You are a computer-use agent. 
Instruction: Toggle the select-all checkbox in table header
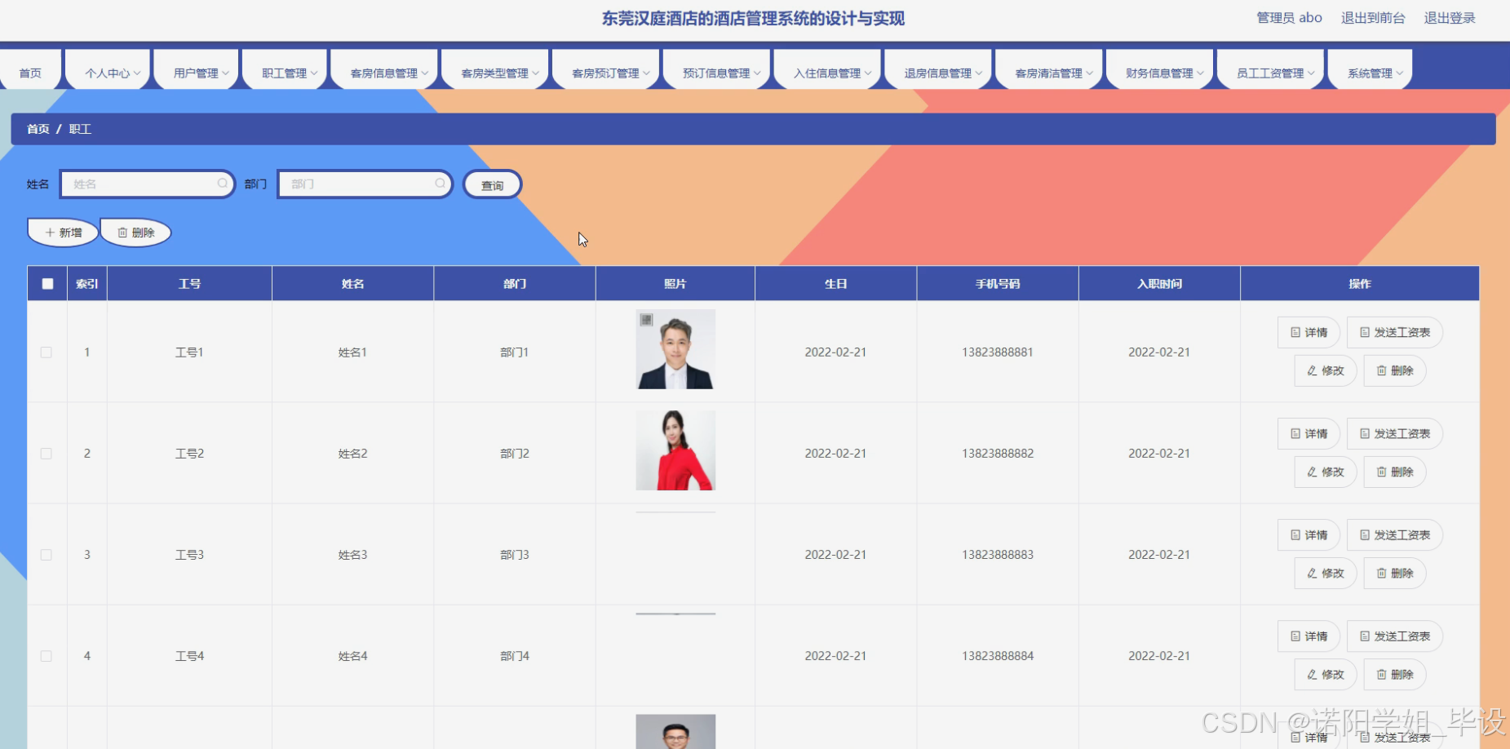[47, 284]
